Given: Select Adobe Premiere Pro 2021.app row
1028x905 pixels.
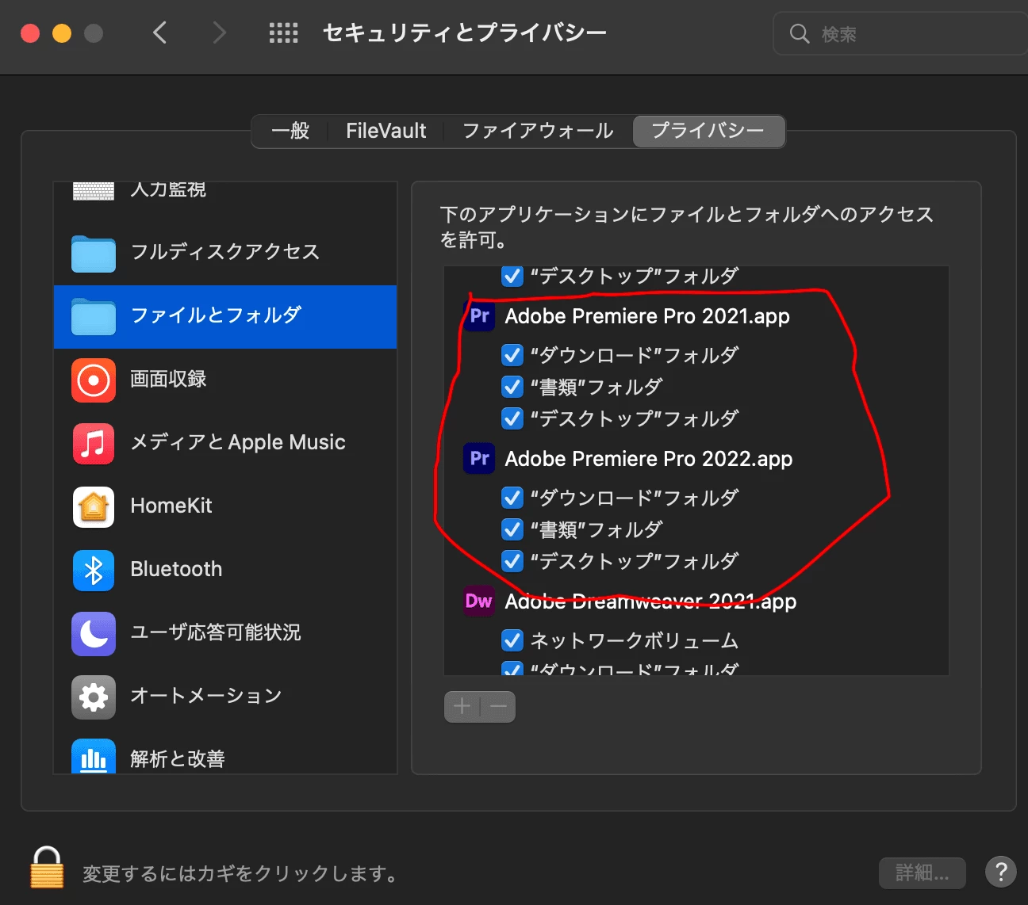Looking at the screenshot, I should click(x=696, y=316).
